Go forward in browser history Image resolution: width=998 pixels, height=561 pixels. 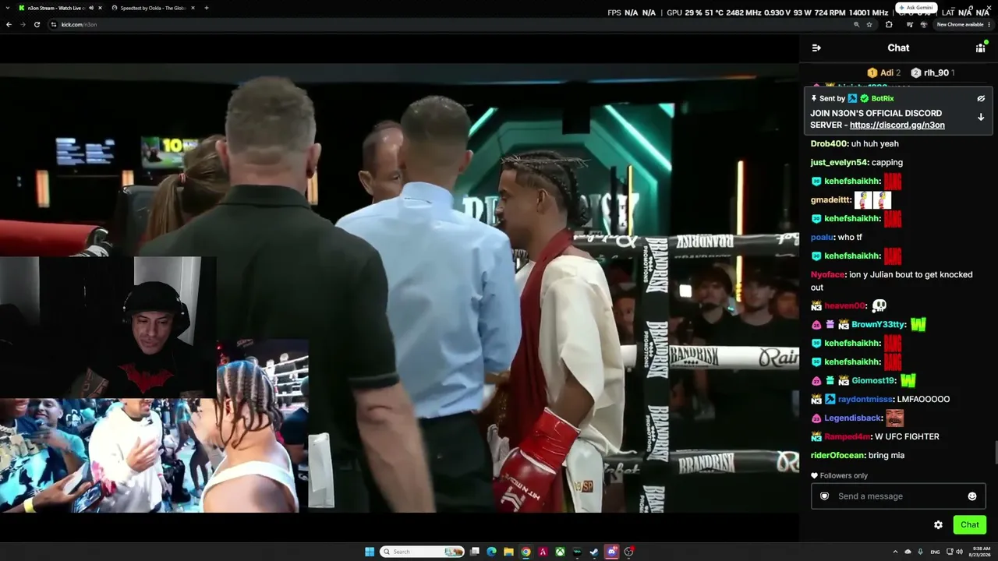[23, 25]
